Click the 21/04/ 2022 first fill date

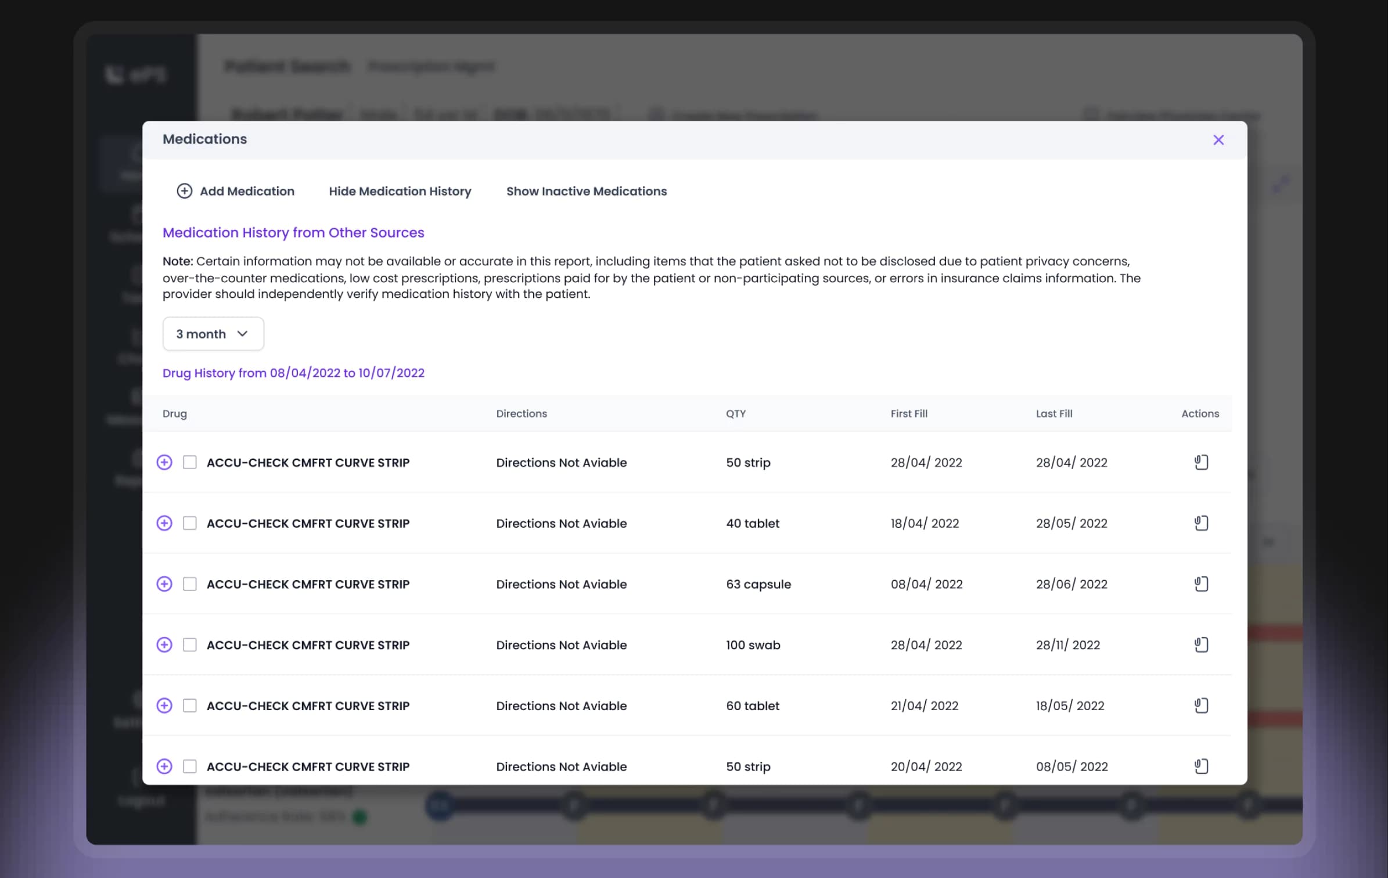point(925,706)
